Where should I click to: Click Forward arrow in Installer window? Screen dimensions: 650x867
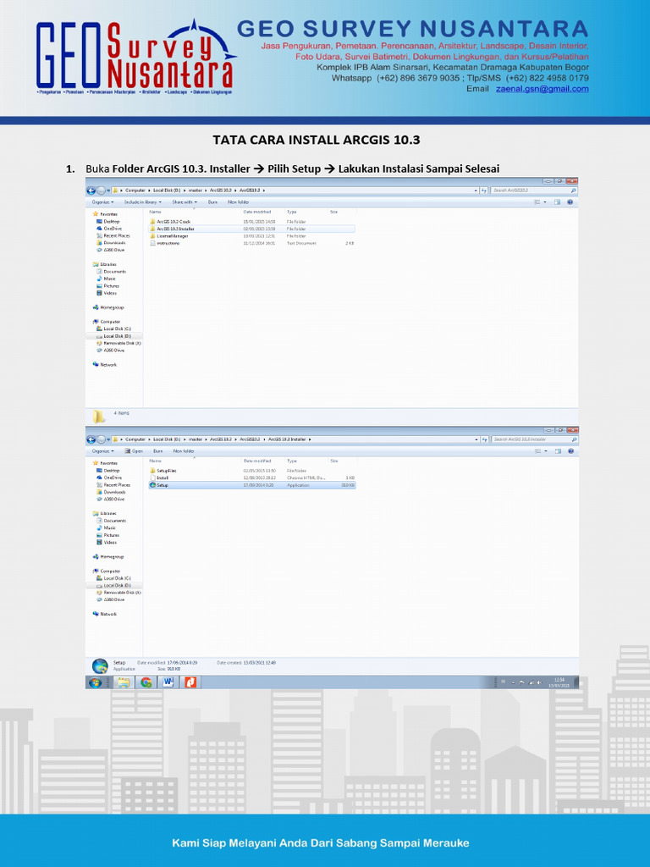click(x=101, y=439)
